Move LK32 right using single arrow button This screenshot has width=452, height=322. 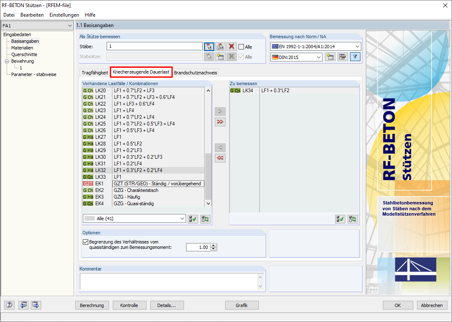pos(220,111)
